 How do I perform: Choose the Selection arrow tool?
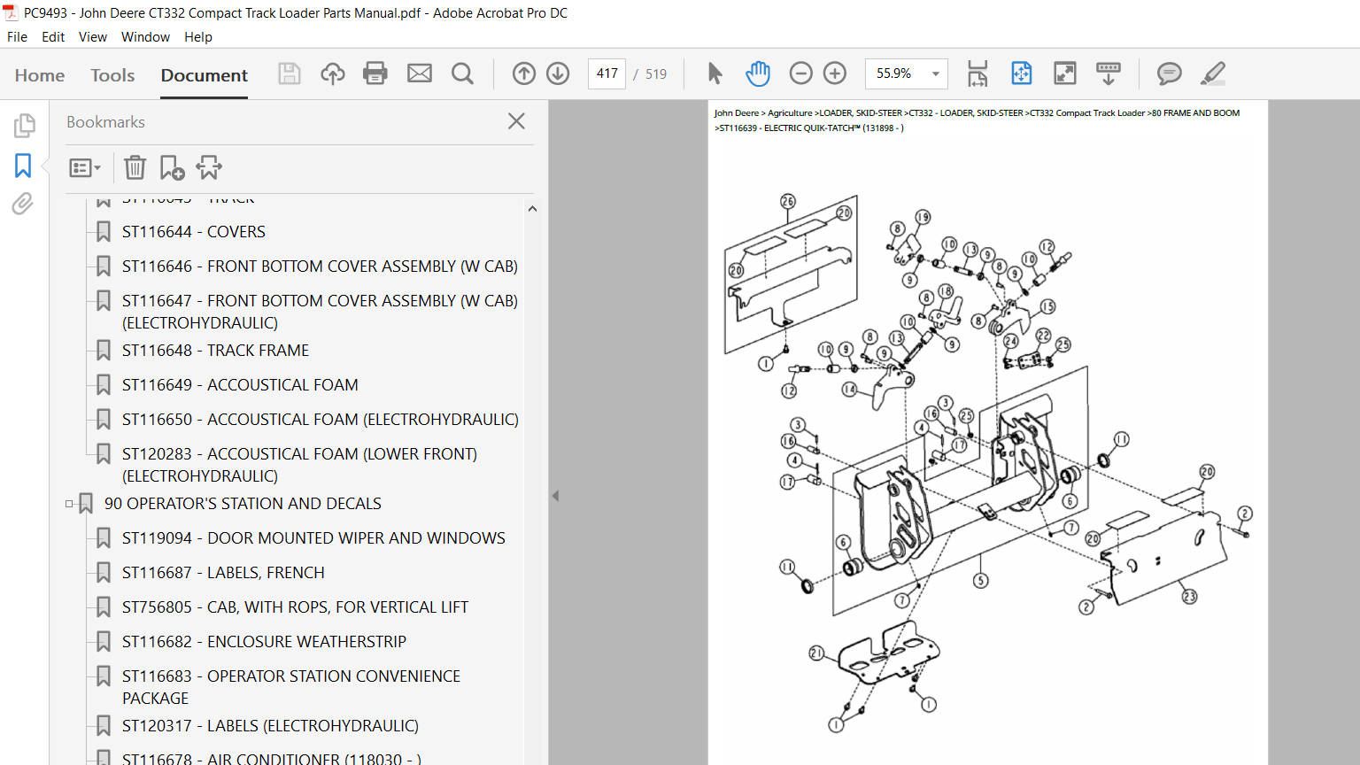715,73
